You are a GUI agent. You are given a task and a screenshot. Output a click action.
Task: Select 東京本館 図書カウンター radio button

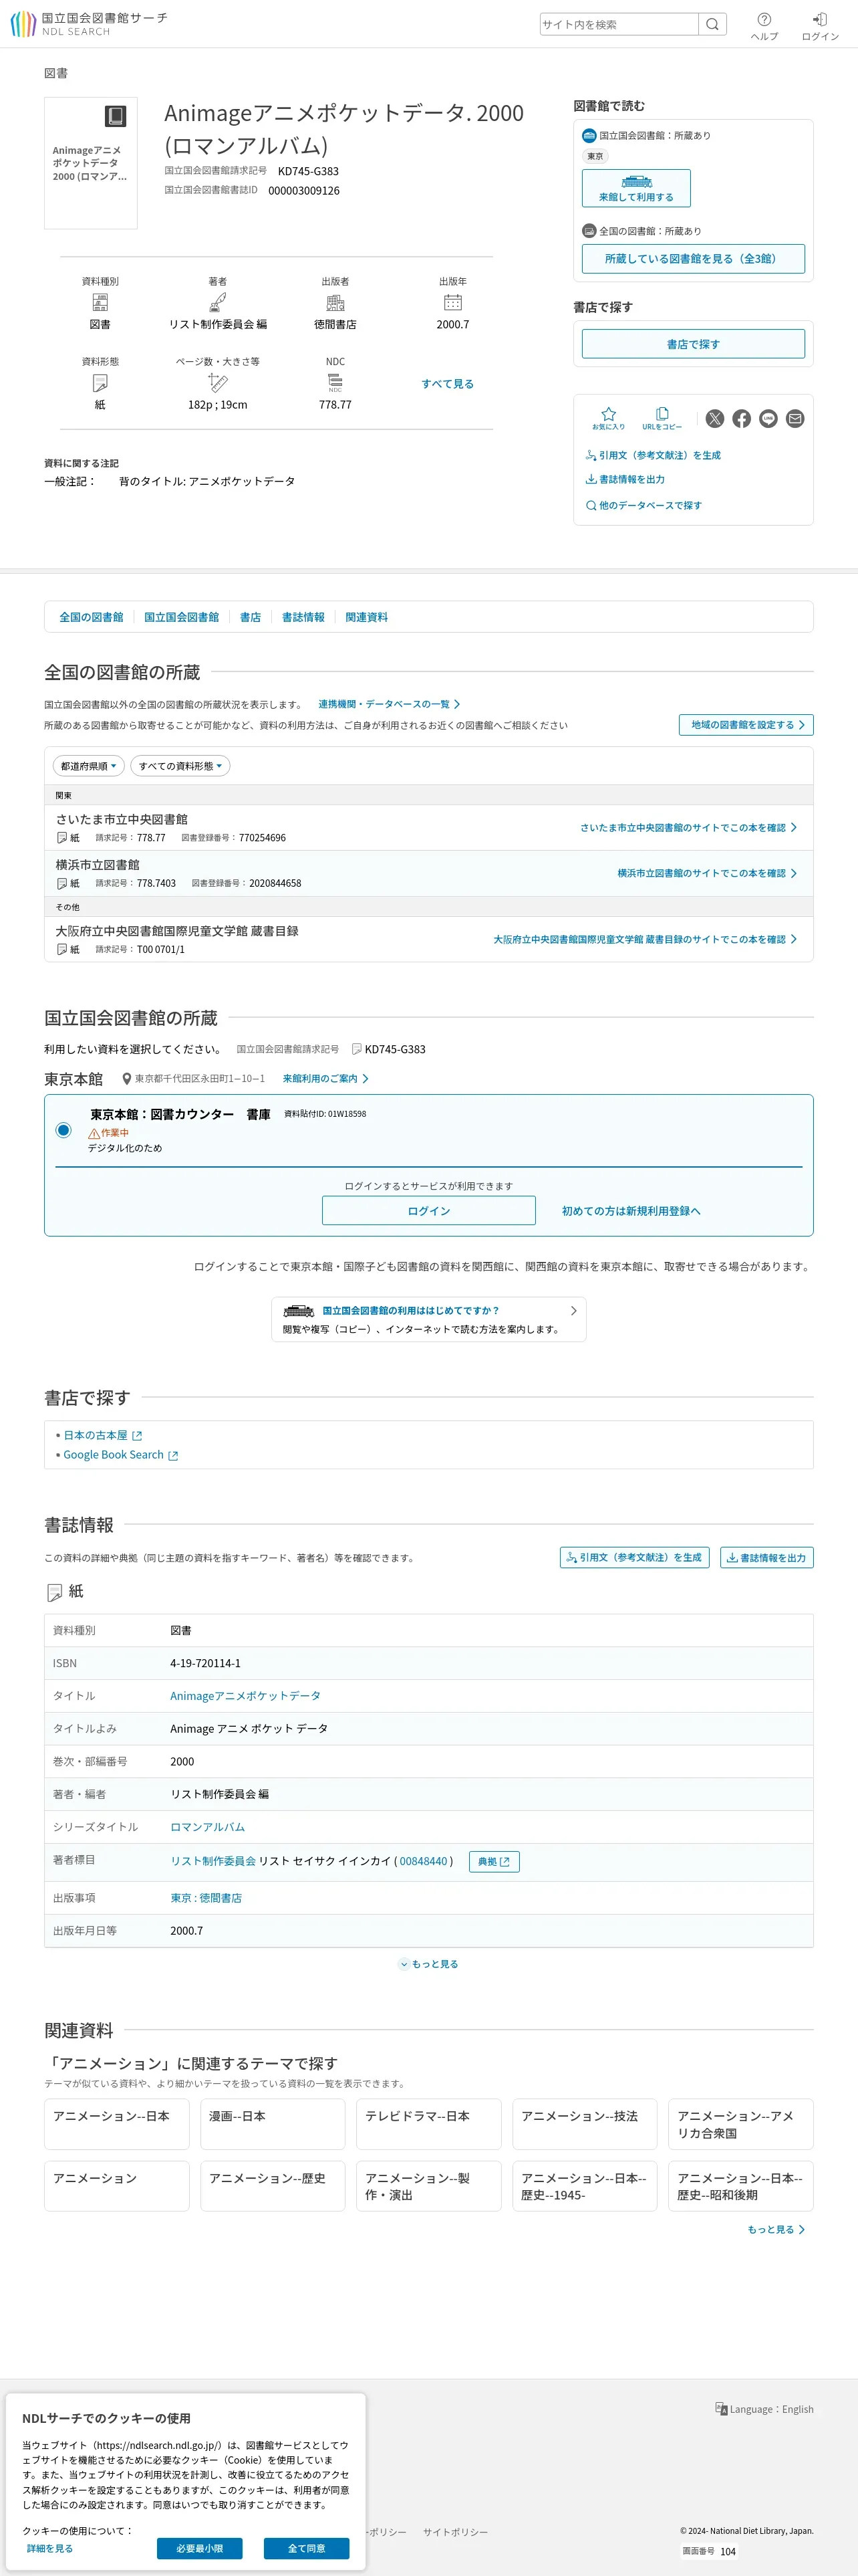click(x=64, y=1129)
